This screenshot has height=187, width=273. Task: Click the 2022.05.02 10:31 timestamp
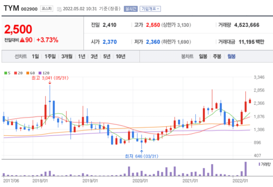coord(80,8)
